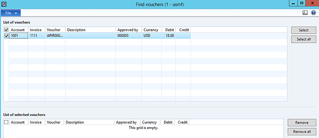Viewport: 319px width, 138px height.
Task: Open the File menu
Action: coord(11,13)
